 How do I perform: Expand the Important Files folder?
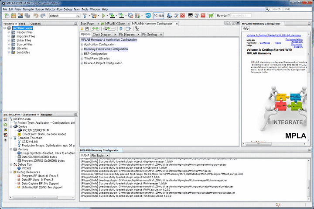coord(9,36)
